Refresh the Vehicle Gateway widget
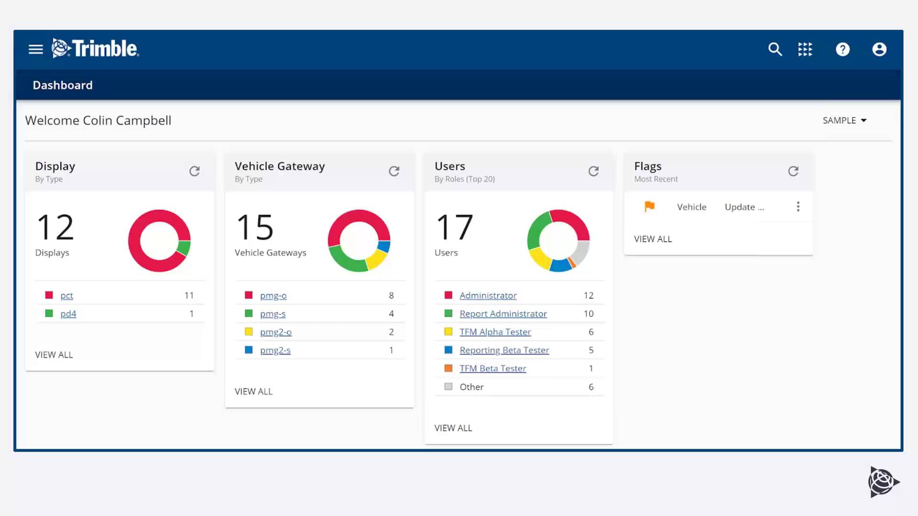The width and height of the screenshot is (918, 516). coord(394,171)
